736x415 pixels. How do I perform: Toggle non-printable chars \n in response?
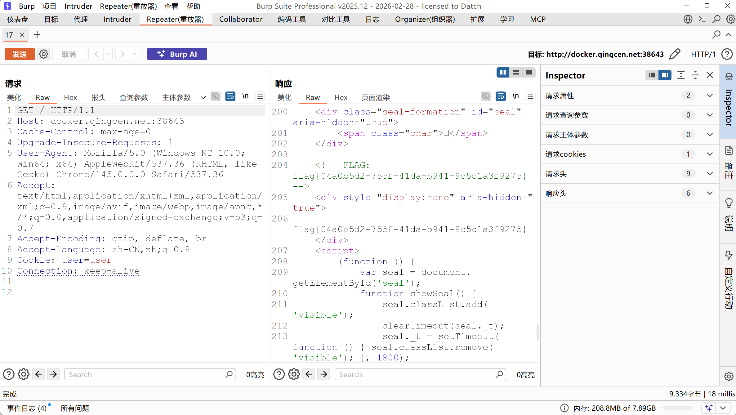[x=515, y=96]
